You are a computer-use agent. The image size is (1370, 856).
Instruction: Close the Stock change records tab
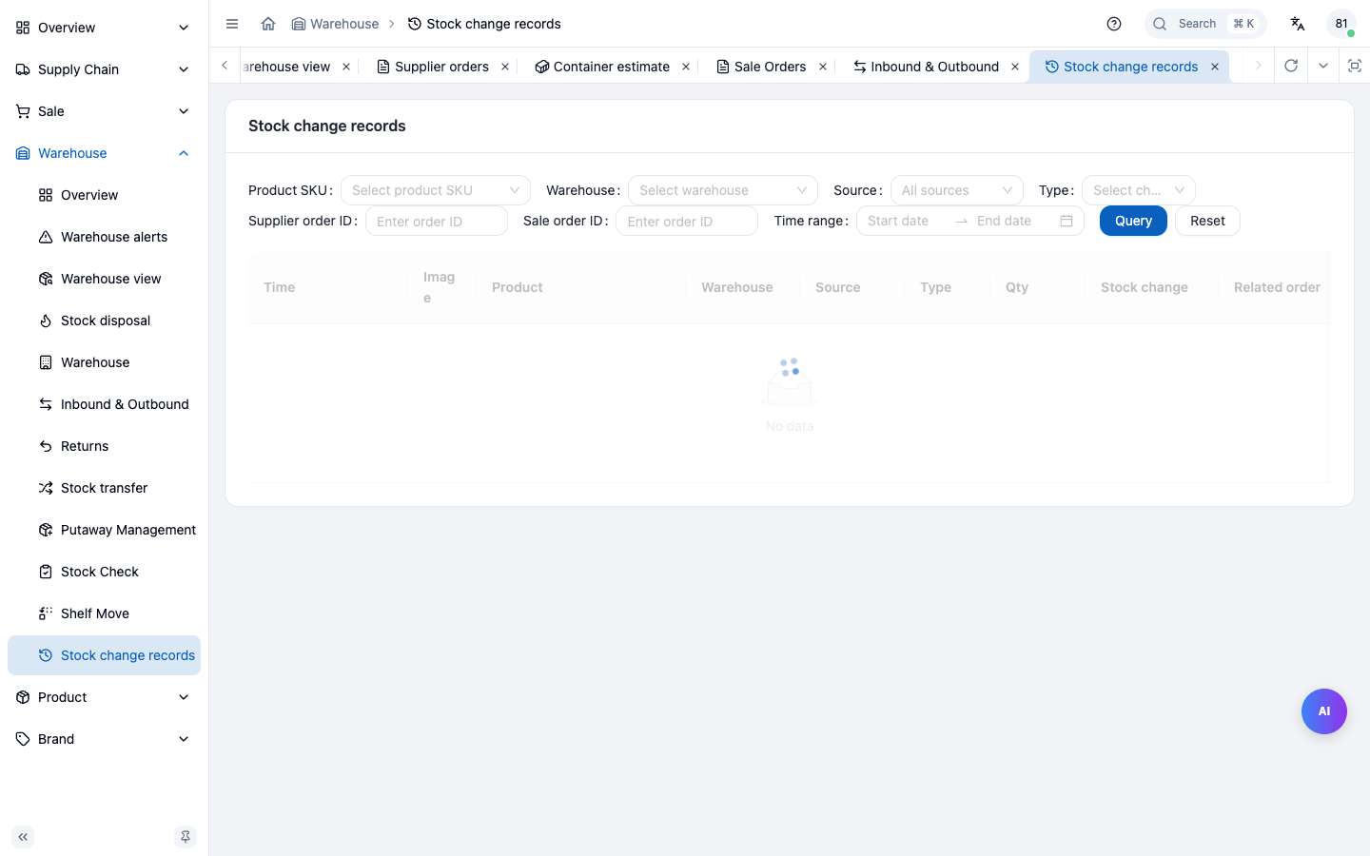coord(1215,67)
